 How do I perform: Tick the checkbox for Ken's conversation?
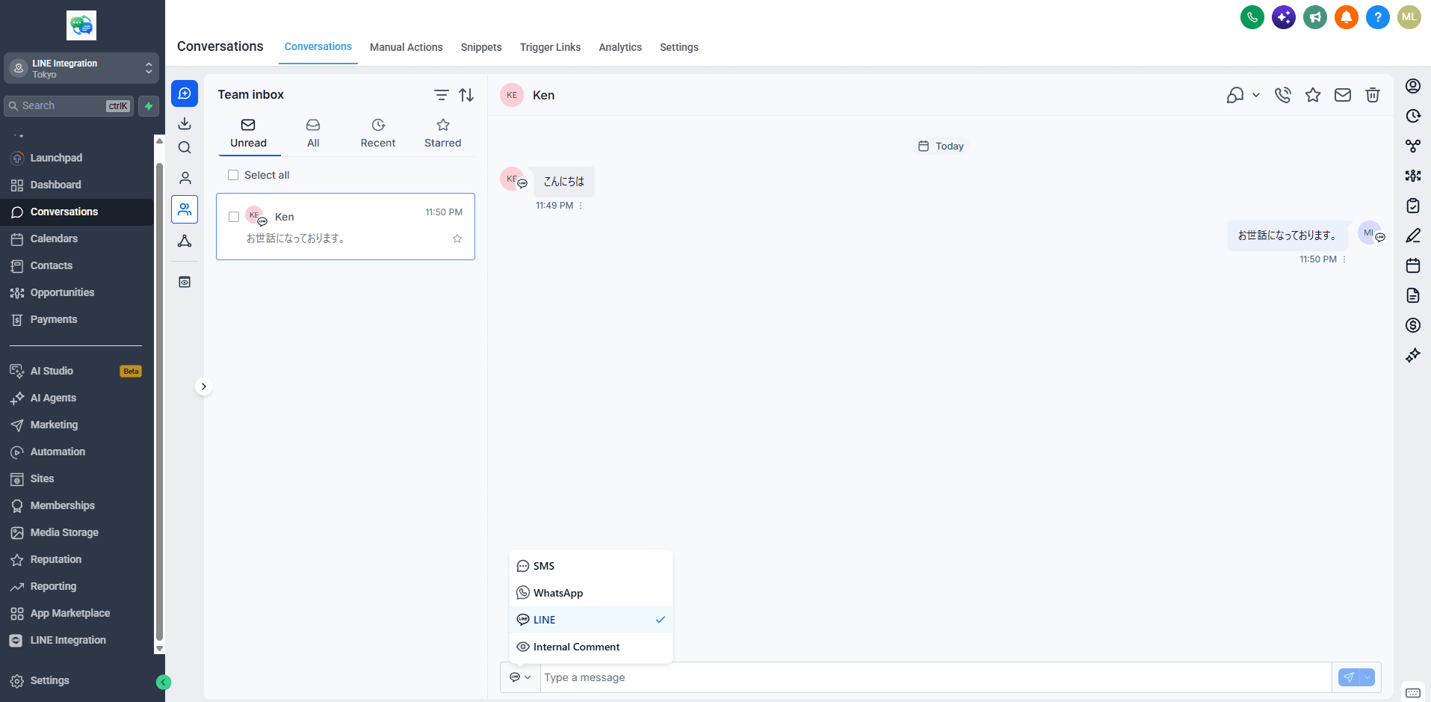click(x=234, y=217)
